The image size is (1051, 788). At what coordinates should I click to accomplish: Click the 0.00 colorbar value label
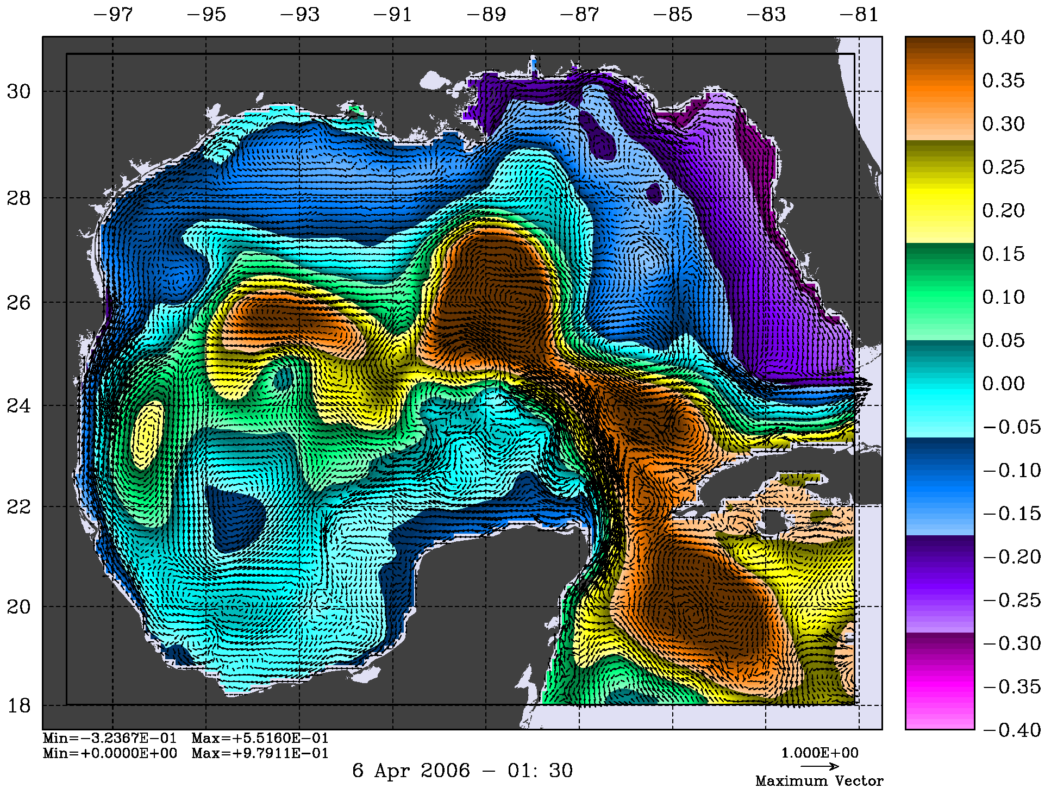click(1003, 384)
